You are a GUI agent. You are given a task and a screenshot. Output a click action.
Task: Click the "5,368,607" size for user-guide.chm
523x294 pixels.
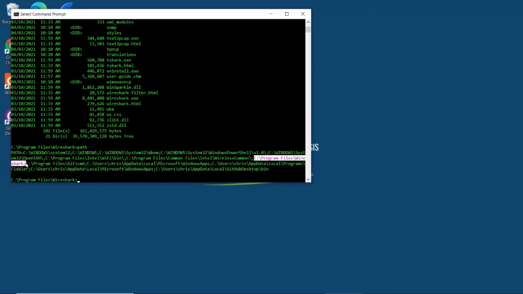pos(93,77)
